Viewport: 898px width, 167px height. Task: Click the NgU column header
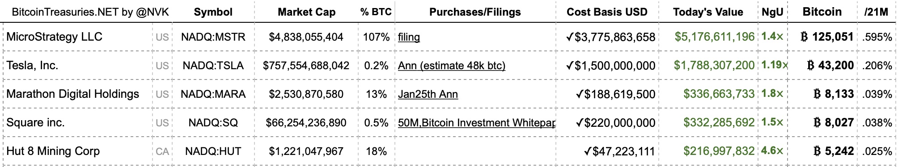click(773, 12)
